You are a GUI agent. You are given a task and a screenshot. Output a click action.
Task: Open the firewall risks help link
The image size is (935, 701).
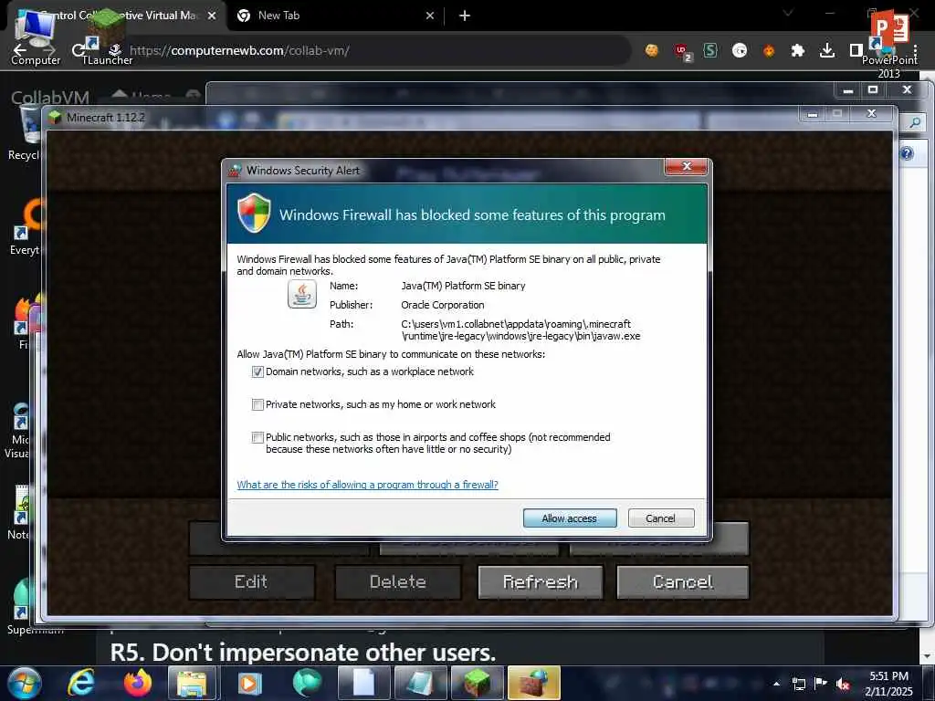click(367, 485)
